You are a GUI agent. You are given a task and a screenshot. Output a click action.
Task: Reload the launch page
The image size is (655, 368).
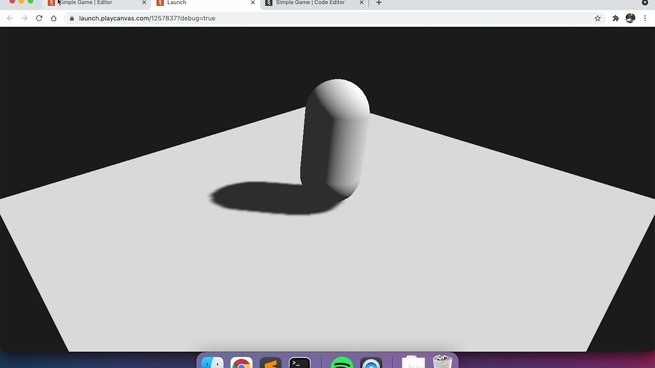tap(40, 19)
